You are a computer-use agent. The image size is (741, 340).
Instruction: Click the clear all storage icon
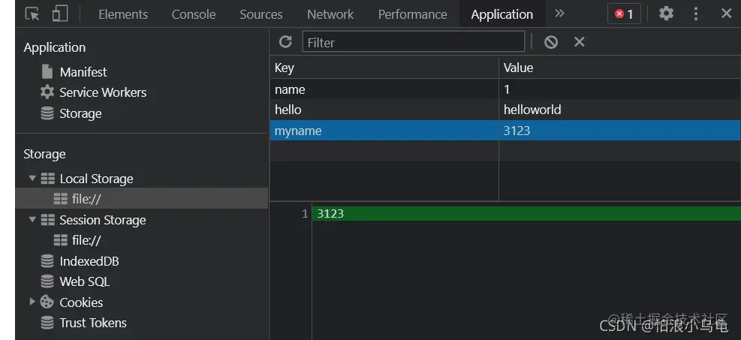point(551,42)
